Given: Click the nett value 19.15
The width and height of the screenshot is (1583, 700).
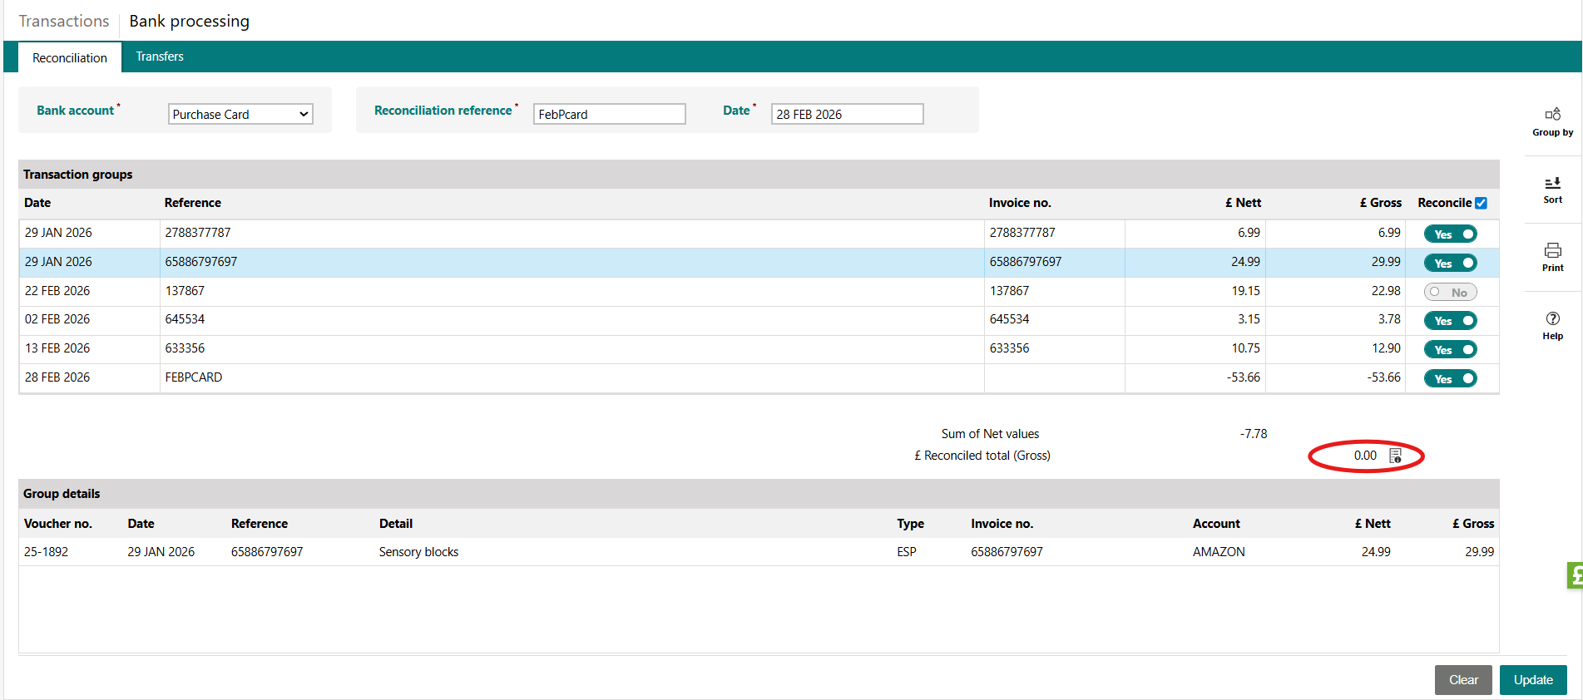Looking at the screenshot, I should coord(1245,291).
